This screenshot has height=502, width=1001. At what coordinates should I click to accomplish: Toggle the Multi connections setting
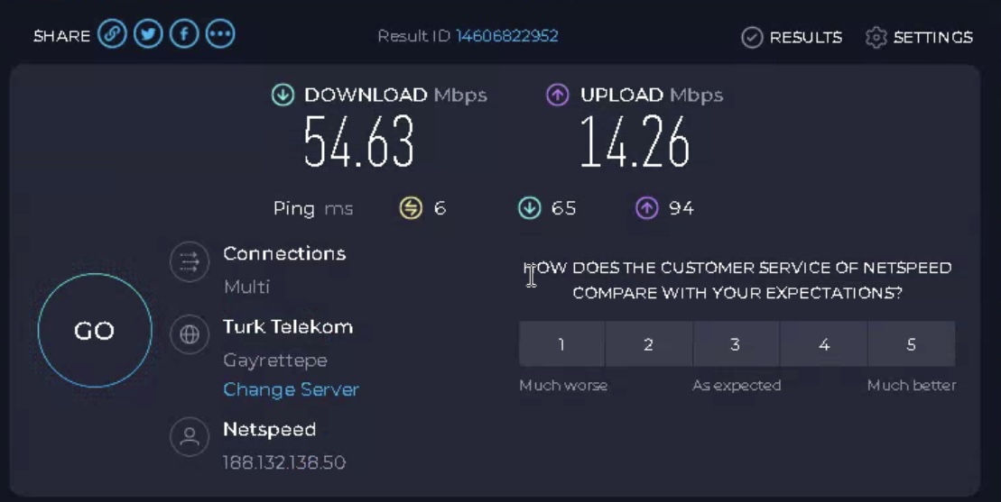tap(246, 287)
